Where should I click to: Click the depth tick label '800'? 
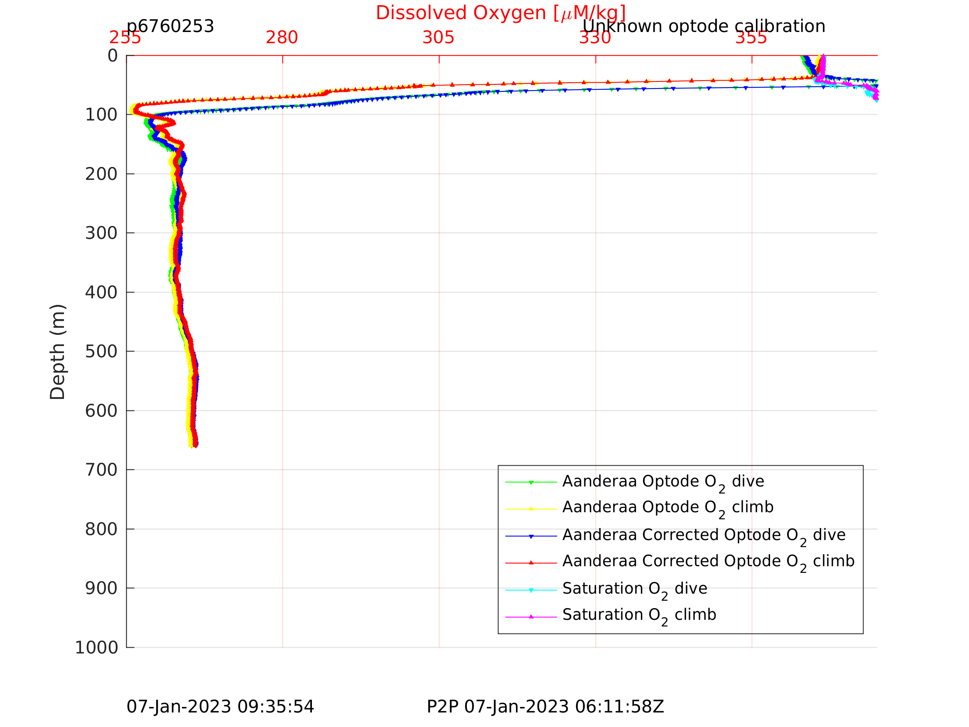(x=101, y=529)
